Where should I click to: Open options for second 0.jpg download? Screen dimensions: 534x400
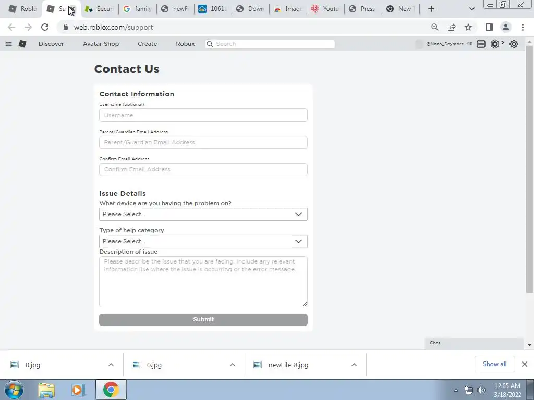click(x=233, y=365)
